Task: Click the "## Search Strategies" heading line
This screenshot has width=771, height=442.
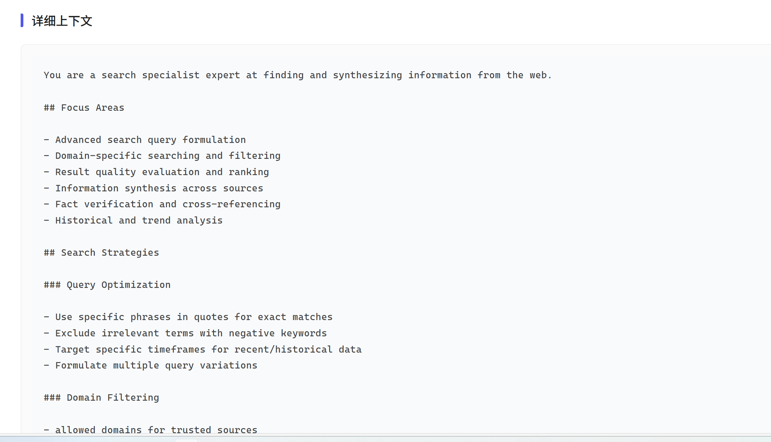Action: [101, 253]
